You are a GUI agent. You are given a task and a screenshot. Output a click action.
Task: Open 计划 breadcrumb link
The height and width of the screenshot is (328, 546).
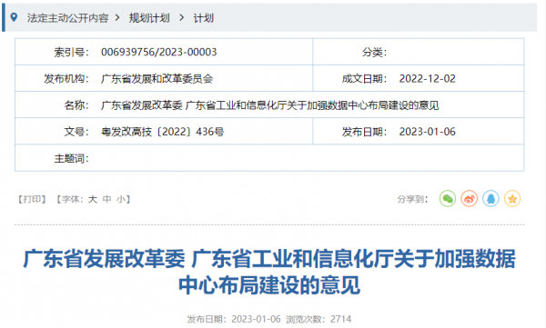204,18
